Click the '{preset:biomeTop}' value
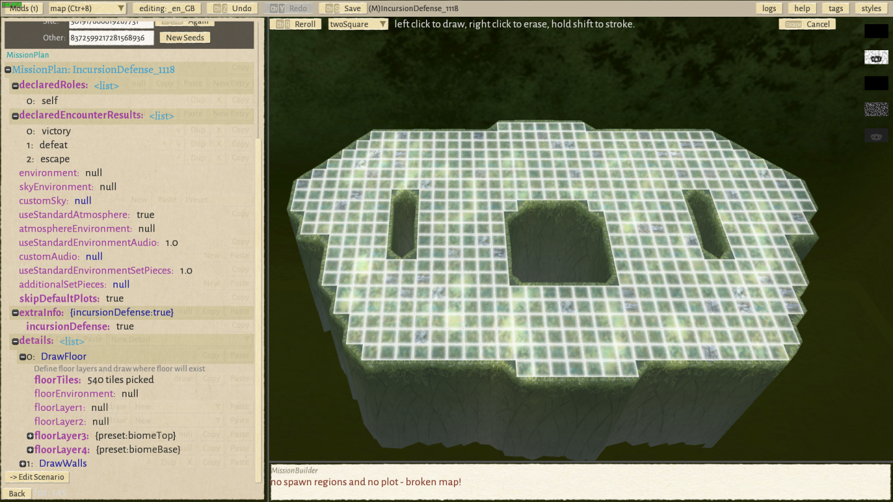Viewport: 893px width, 502px height. click(135, 436)
